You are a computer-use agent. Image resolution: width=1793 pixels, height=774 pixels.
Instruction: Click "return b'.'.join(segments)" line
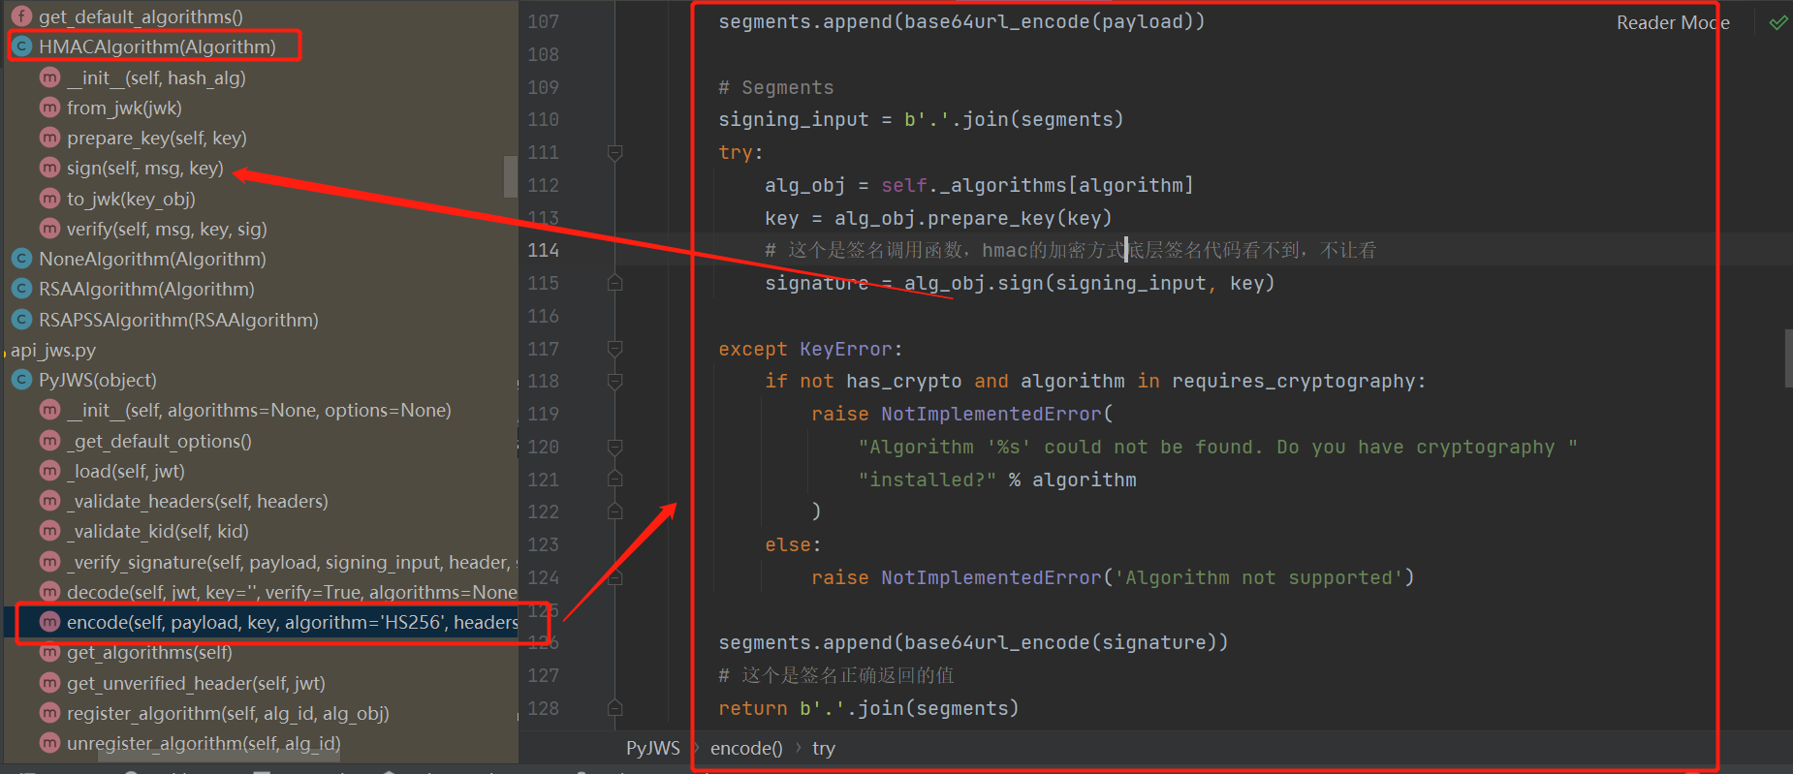(868, 708)
